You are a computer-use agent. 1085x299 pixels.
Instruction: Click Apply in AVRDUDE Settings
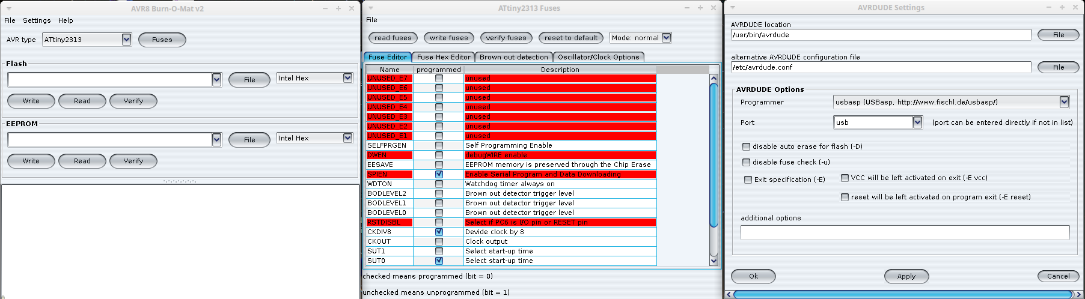pos(906,276)
